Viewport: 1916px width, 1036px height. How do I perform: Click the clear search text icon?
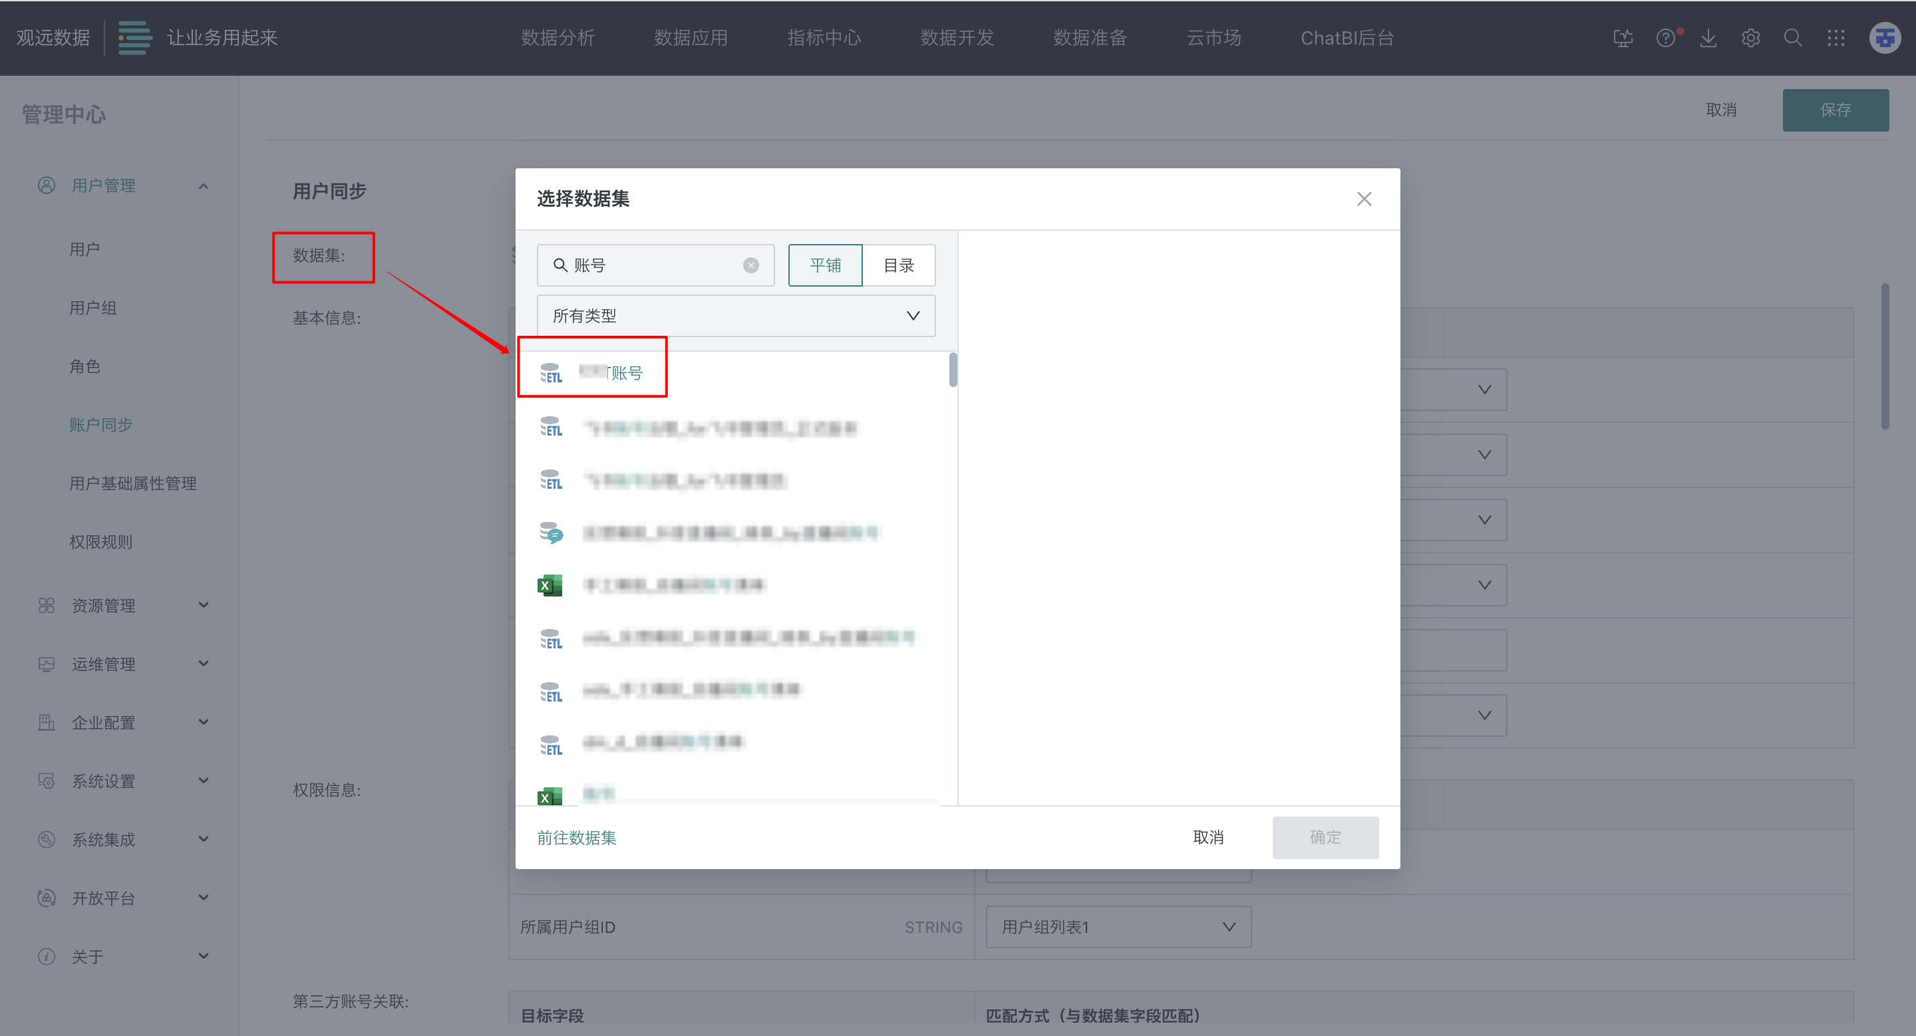click(750, 265)
